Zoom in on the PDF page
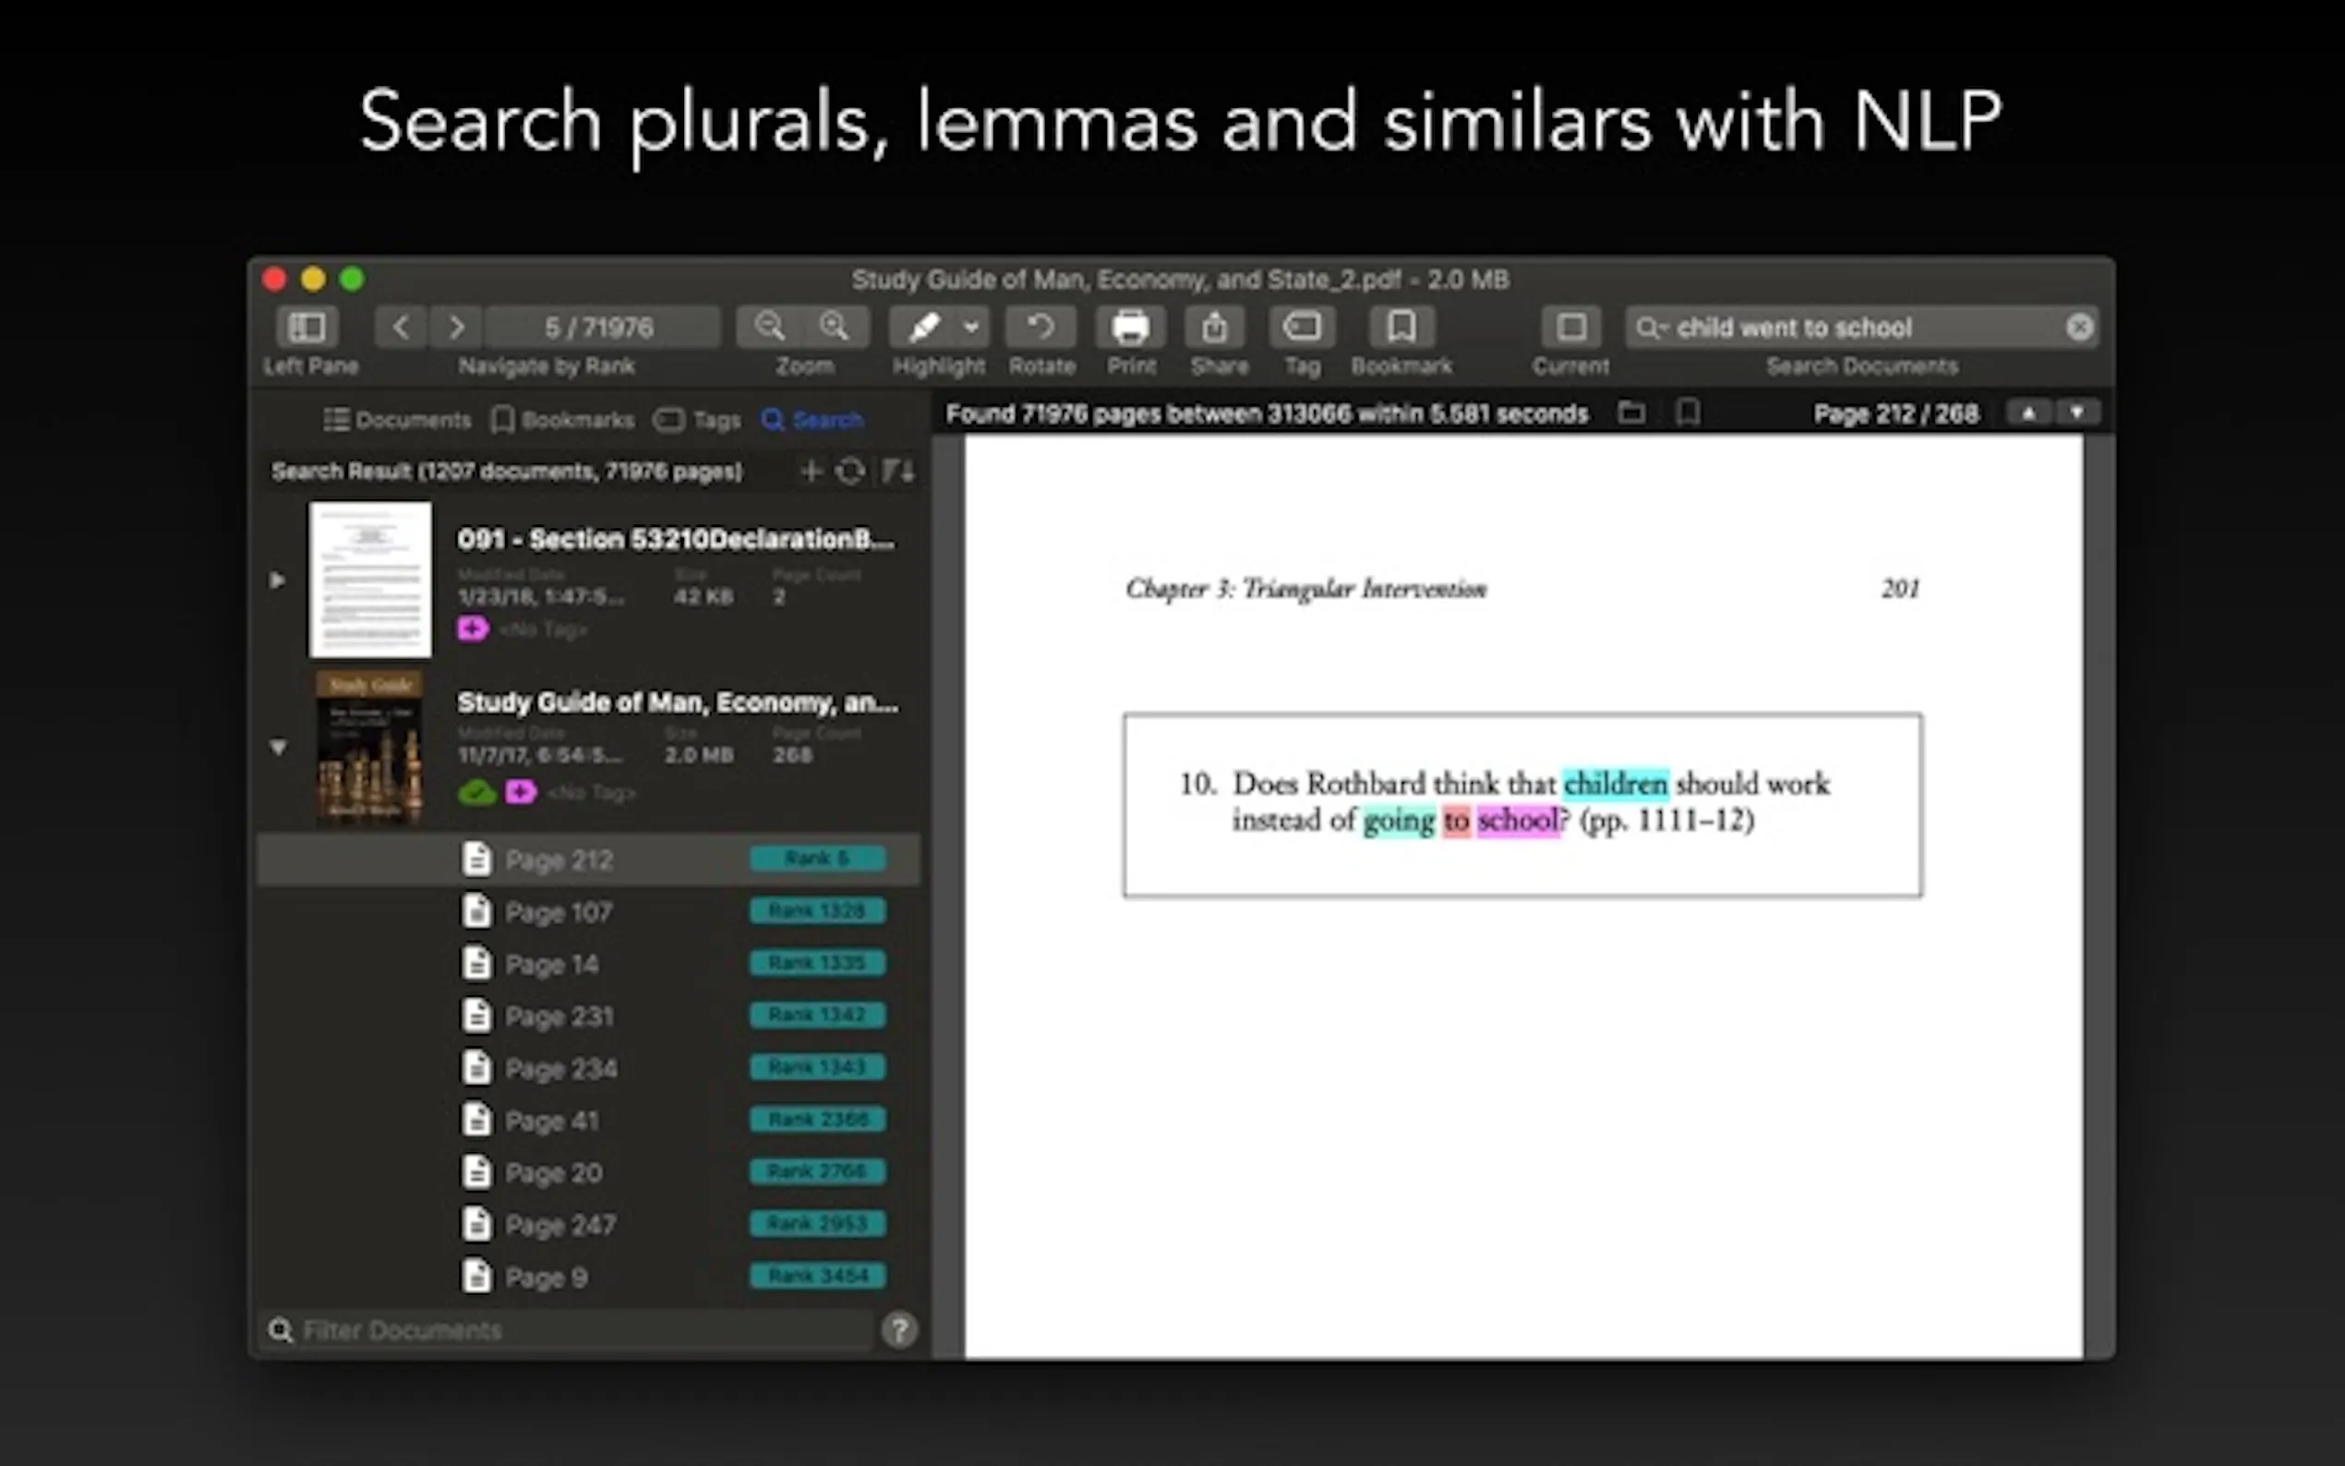 pyautogui.click(x=835, y=328)
